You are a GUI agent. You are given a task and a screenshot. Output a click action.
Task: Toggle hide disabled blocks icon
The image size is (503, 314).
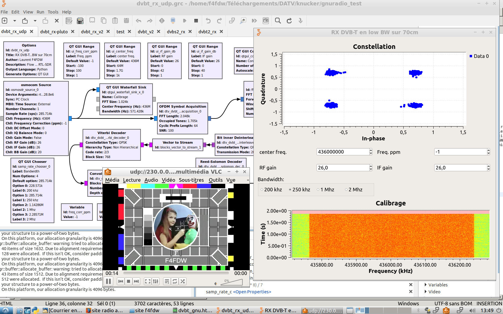pyautogui.click(x=266, y=21)
